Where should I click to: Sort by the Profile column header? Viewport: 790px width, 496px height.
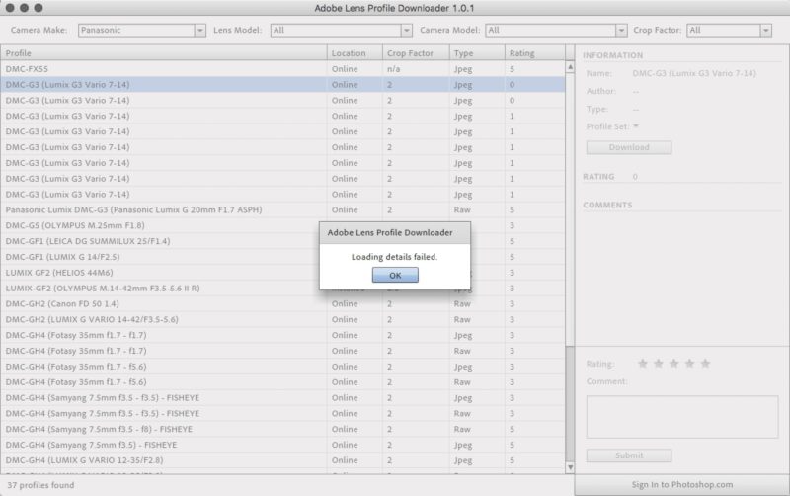pos(164,53)
